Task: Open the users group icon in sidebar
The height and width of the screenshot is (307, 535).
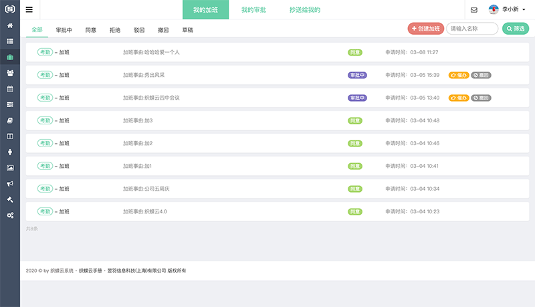Action: click(x=10, y=73)
